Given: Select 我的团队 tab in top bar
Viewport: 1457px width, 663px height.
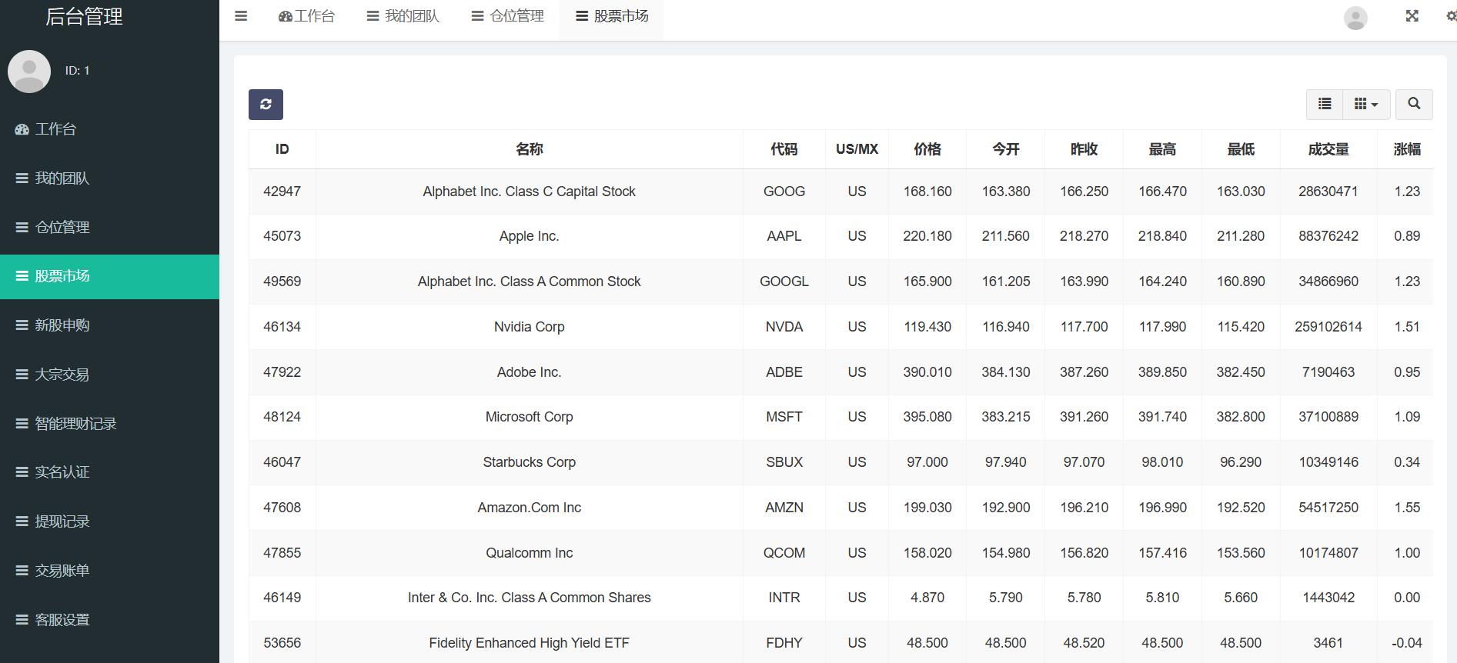Looking at the screenshot, I should [x=403, y=16].
